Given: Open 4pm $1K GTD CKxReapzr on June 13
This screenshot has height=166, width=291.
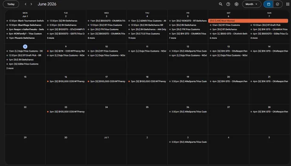Looking at the screenshot, I should pos(229,51).
